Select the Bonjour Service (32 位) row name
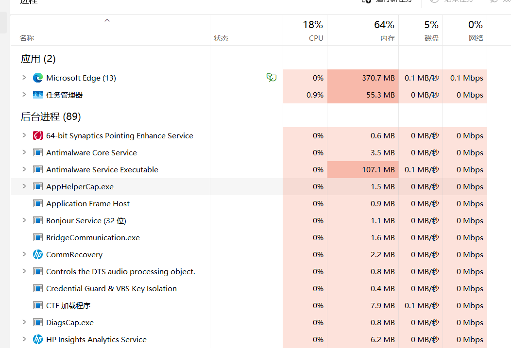The height and width of the screenshot is (348, 511). (86, 220)
